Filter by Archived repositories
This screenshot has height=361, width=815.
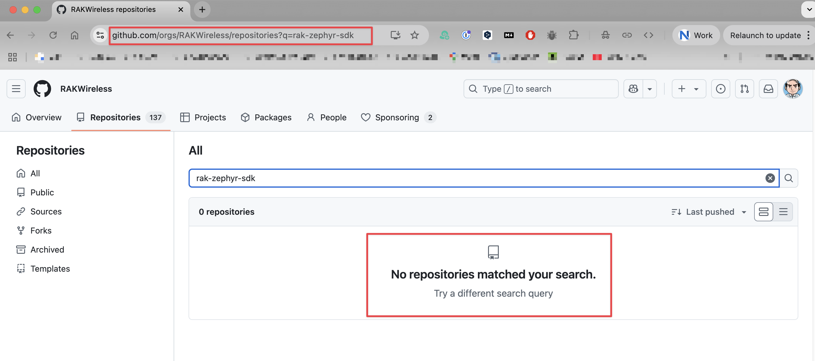(x=47, y=250)
